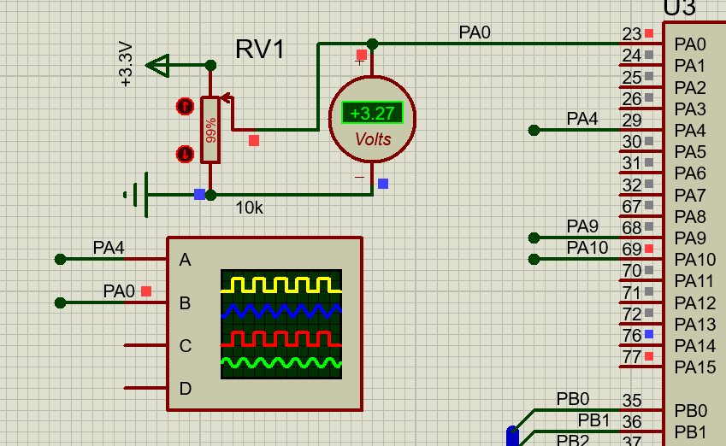Select the PA4 terminal dot near pin 29
This screenshot has height=446, width=726.
coord(534,131)
